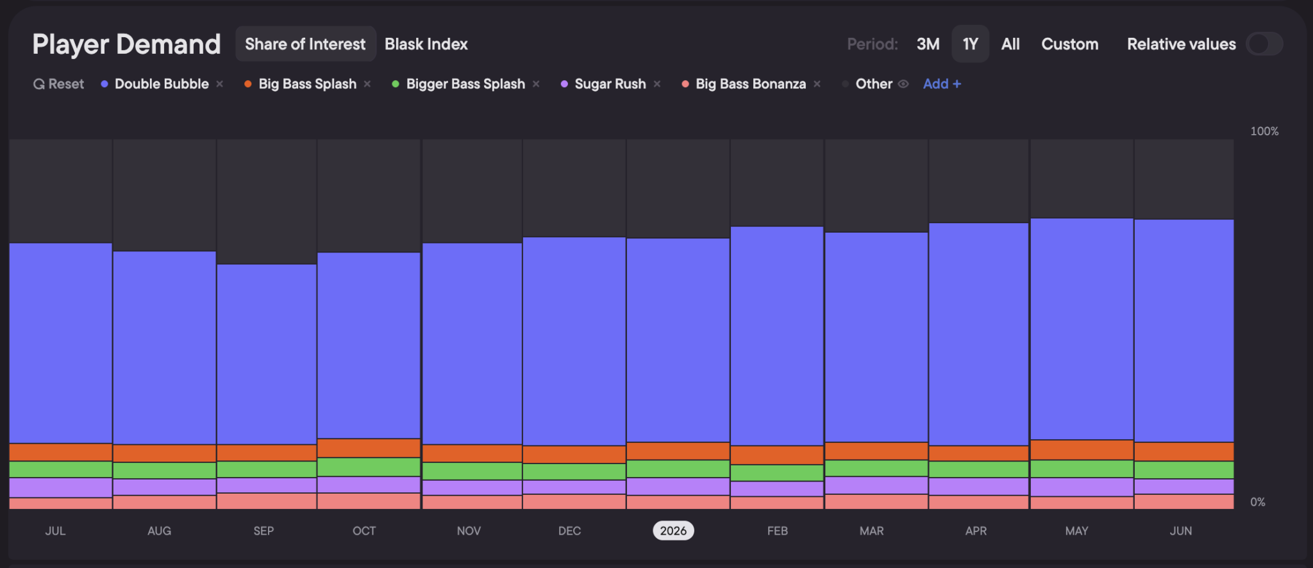The width and height of the screenshot is (1313, 568).
Task: Click the JUN month label
Action: (1181, 531)
